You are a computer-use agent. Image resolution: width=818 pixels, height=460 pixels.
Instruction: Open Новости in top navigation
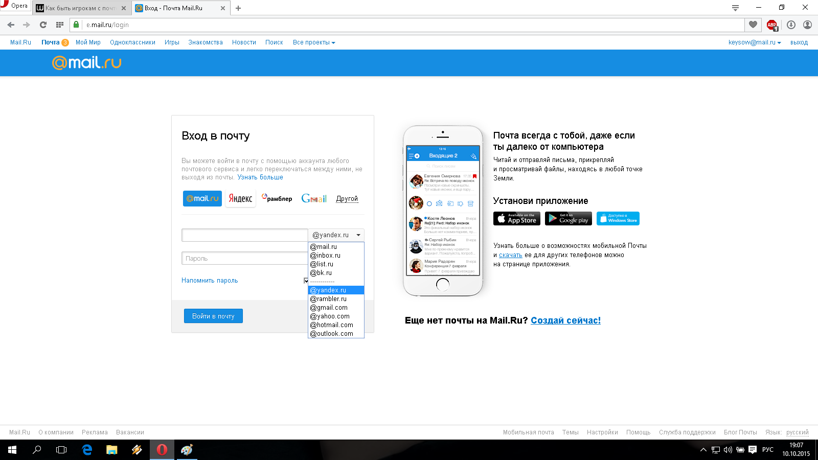pos(244,42)
